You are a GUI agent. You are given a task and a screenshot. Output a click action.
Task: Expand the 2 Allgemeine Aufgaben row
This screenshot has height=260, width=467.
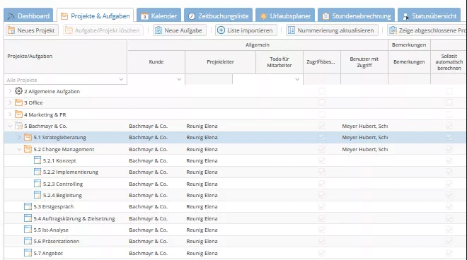click(x=10, y=91)
